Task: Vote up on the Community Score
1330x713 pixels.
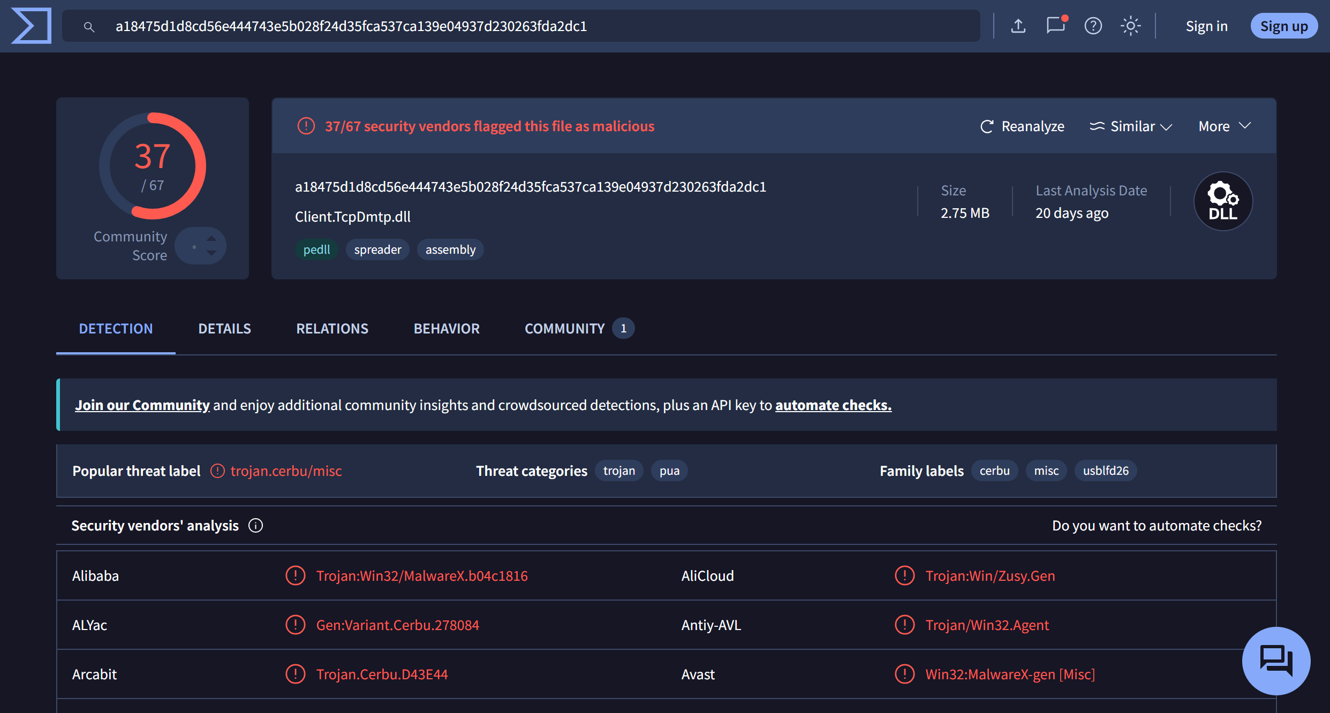Action: tap(211, 238)
